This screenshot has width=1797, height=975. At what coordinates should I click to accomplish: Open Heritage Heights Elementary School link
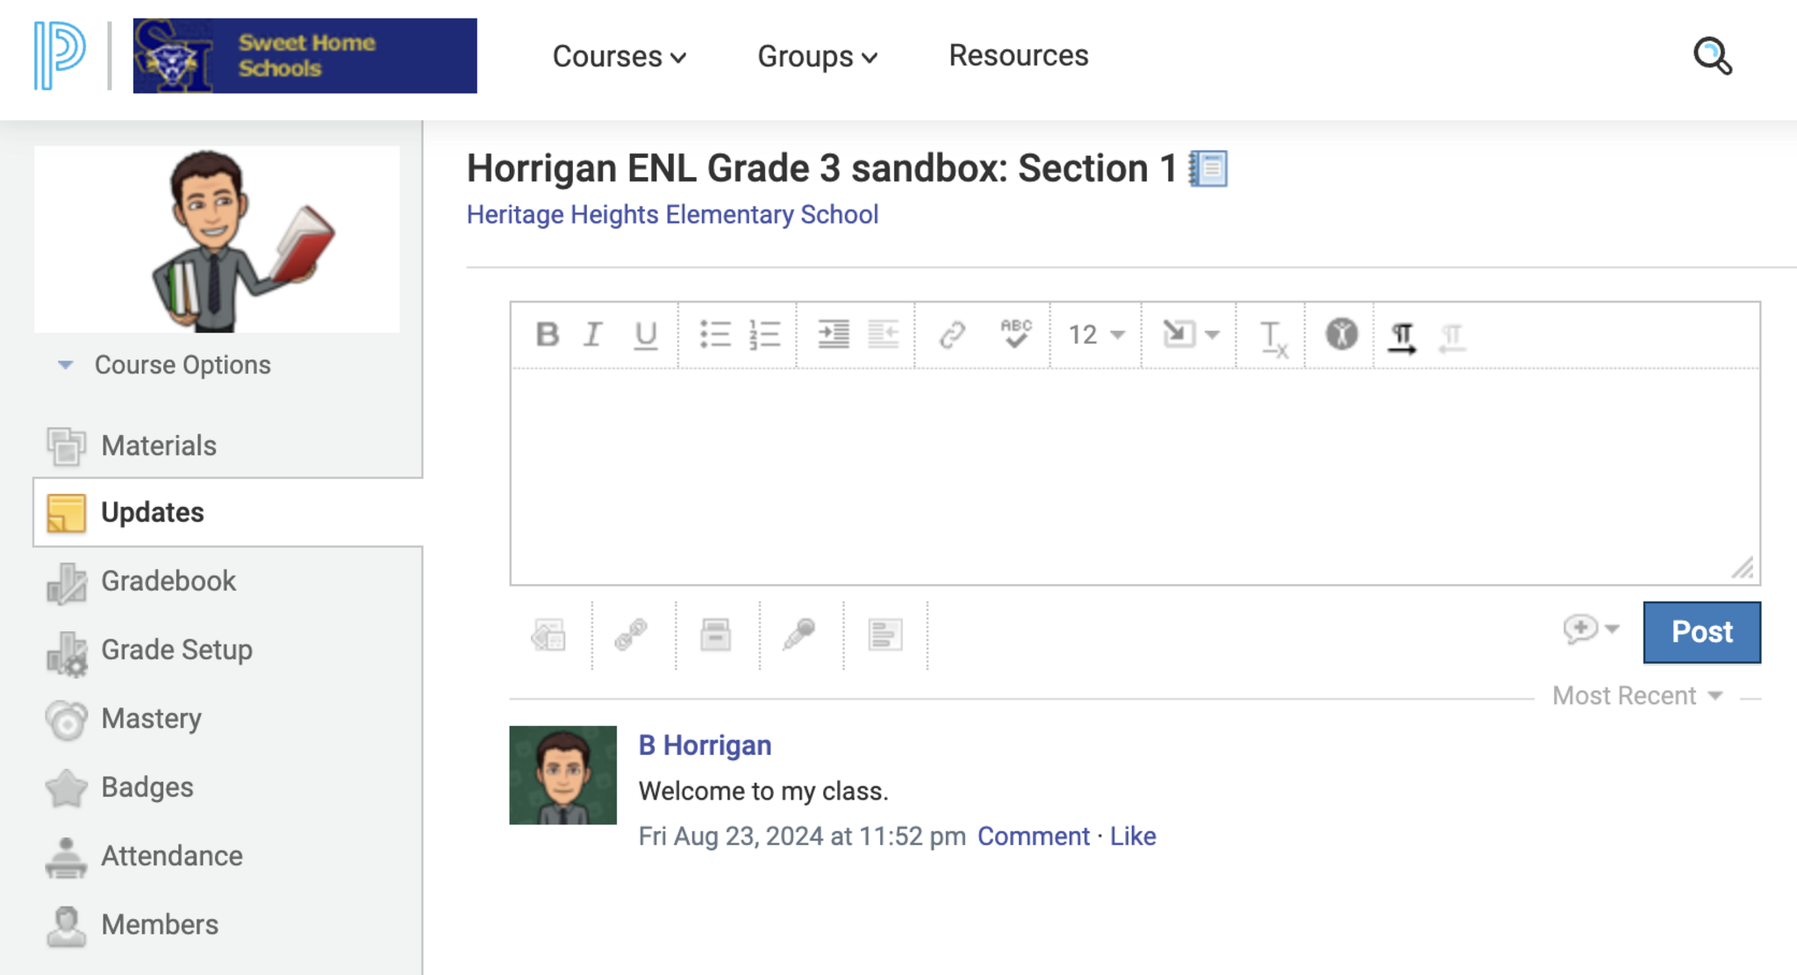pos(672,215)
